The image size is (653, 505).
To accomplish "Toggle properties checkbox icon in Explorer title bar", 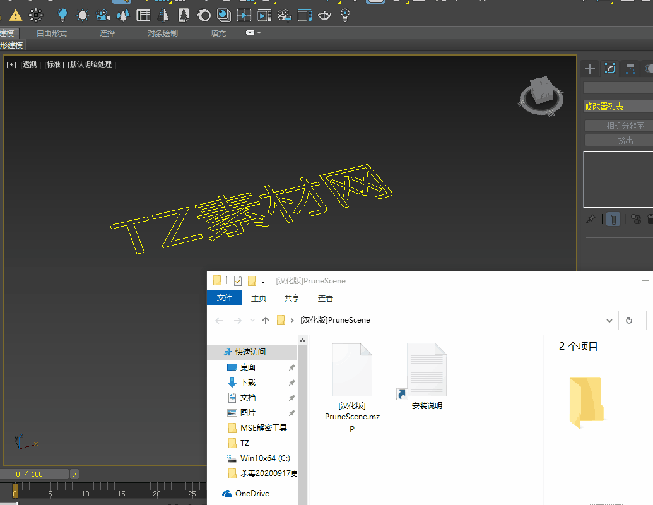I will click(x=238, y=281).
